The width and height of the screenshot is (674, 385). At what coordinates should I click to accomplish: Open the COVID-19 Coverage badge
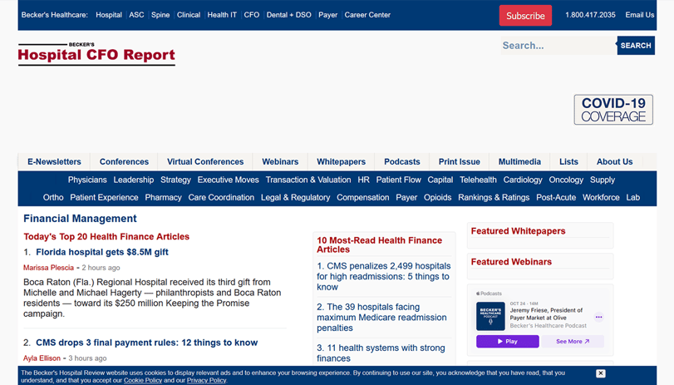[613, 110]
